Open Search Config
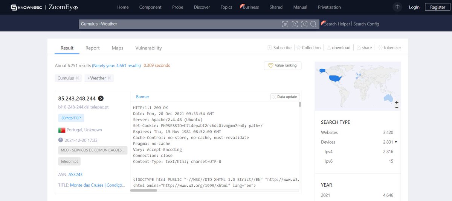Screen dimensions: 452x201 (x=366, y=24)
